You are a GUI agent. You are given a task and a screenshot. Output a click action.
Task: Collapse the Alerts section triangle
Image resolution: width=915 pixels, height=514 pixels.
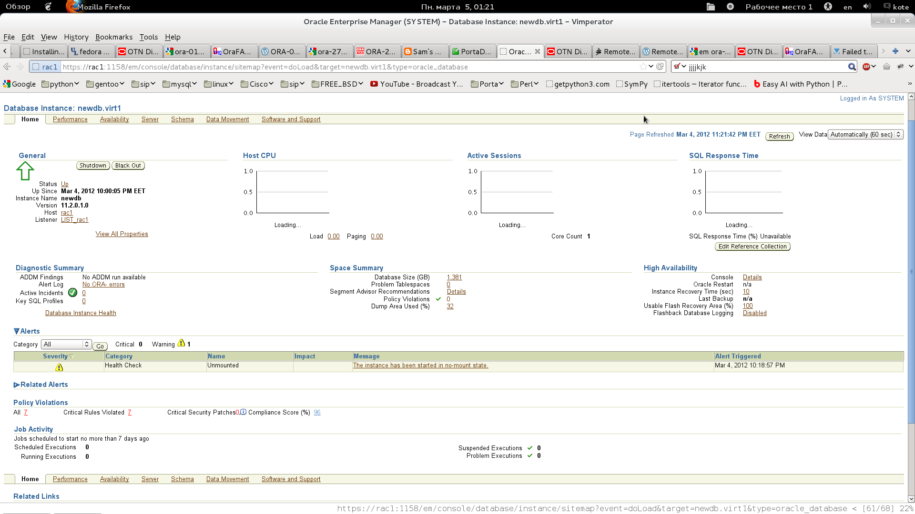17,331
